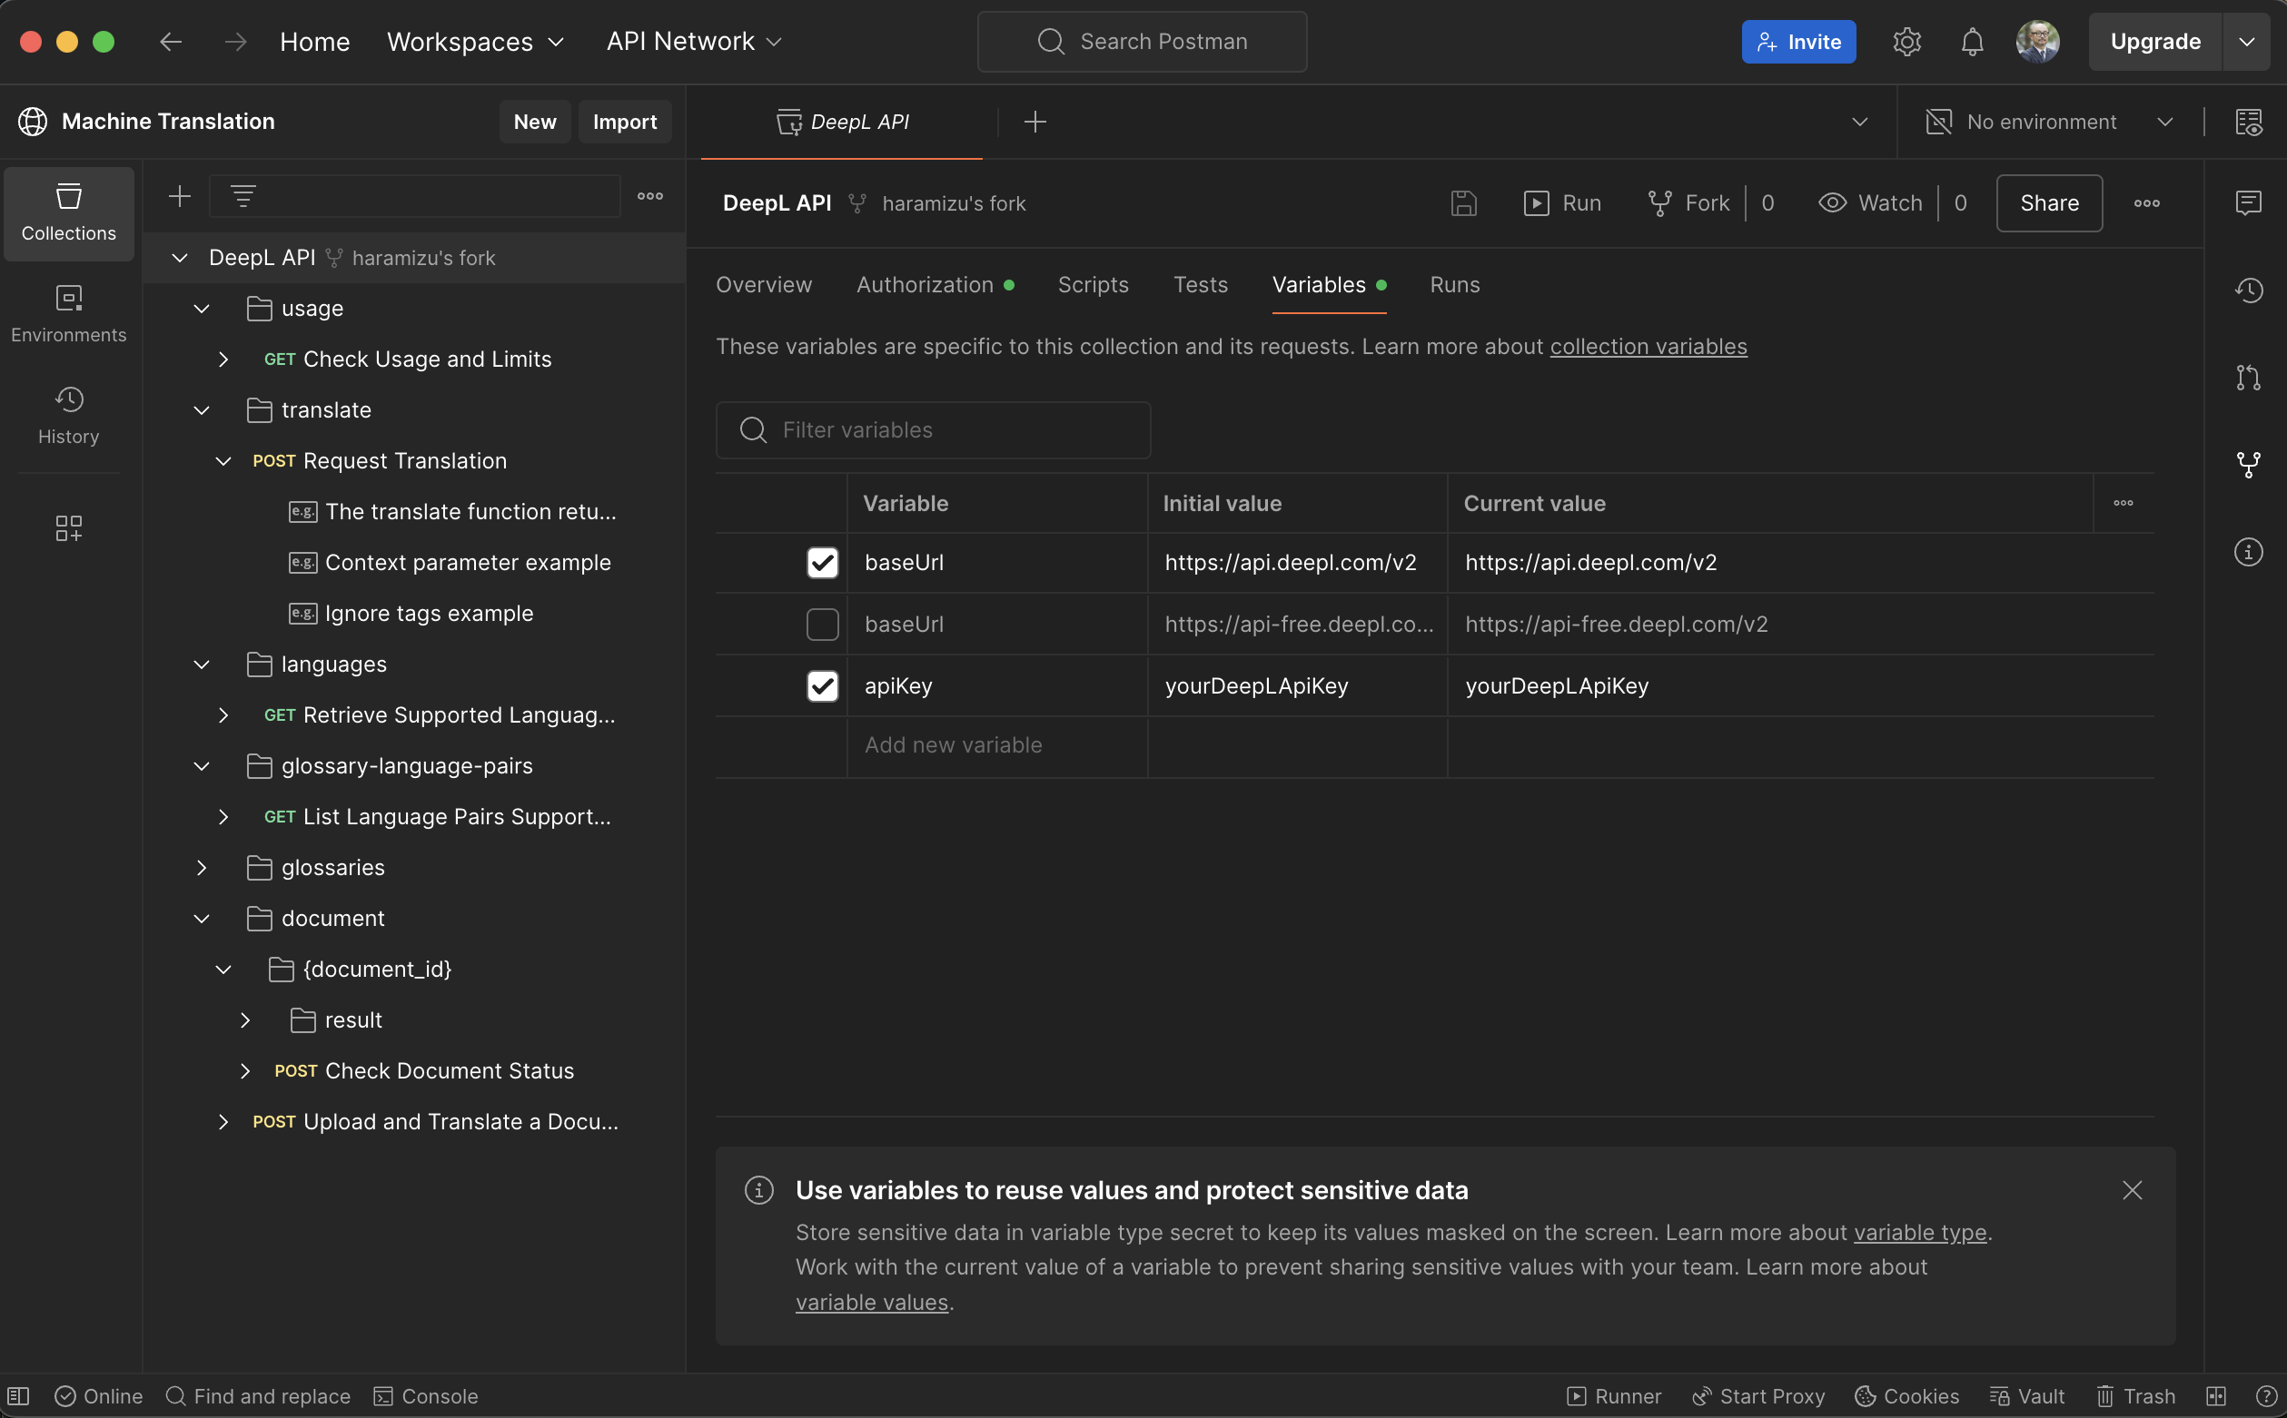Open Context parameter example
This screenshot has width=2287, height=1418.
(467, 563)
